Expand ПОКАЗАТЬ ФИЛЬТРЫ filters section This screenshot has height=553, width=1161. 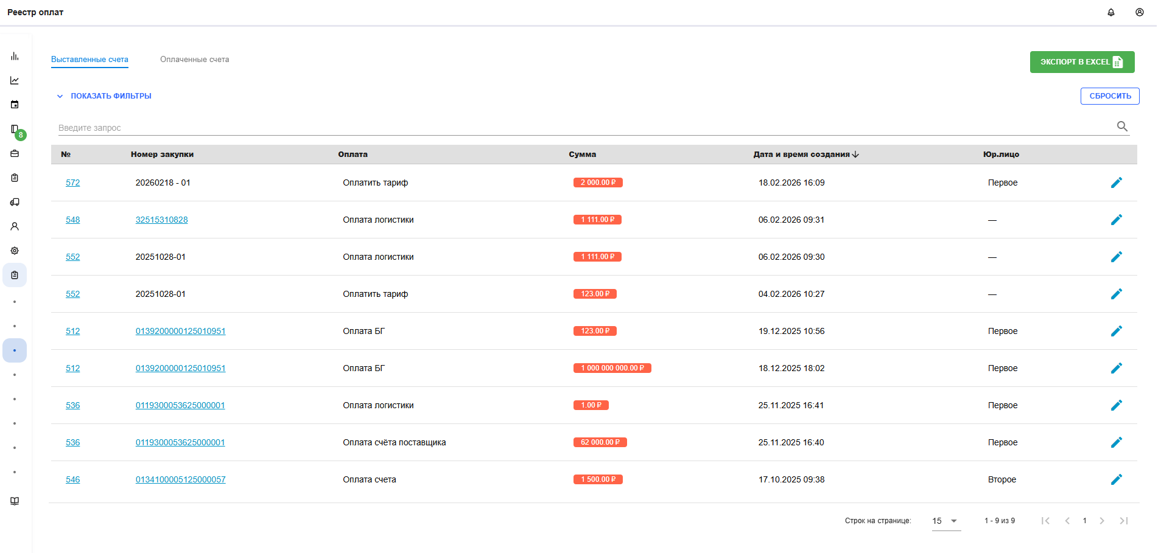pyautogui.click(x=104, y=96)
